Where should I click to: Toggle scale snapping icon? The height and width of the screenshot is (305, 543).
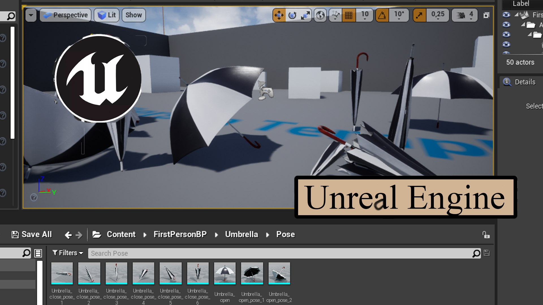[x=419, y=15]
